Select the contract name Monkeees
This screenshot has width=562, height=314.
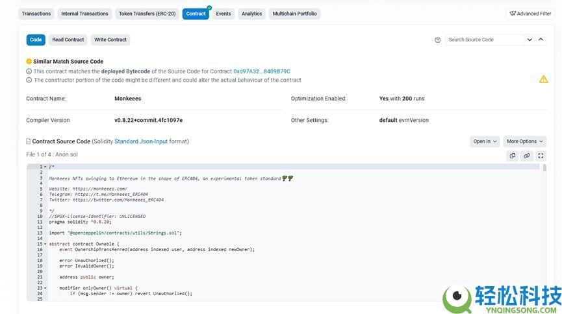tap(127, 99)
